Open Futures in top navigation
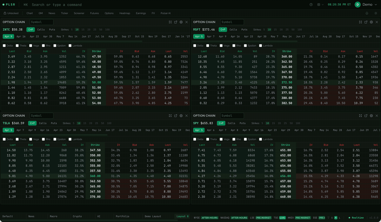381x222 pixels. [x=94, y=13]
